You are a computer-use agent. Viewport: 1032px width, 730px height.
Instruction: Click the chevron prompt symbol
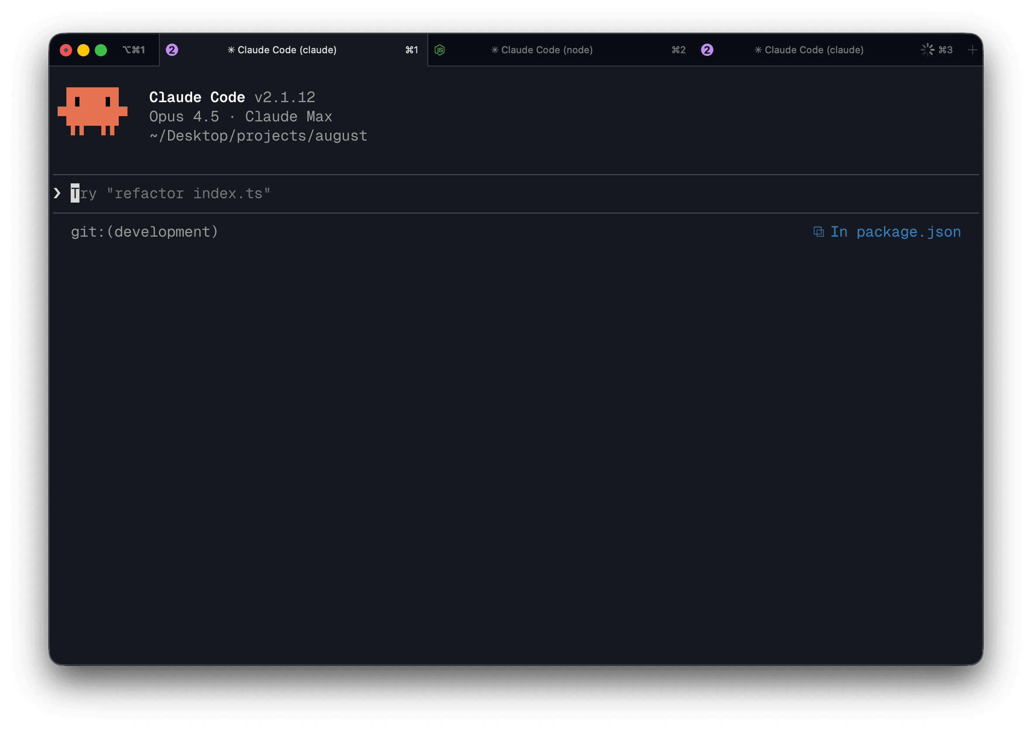[57, 193]
